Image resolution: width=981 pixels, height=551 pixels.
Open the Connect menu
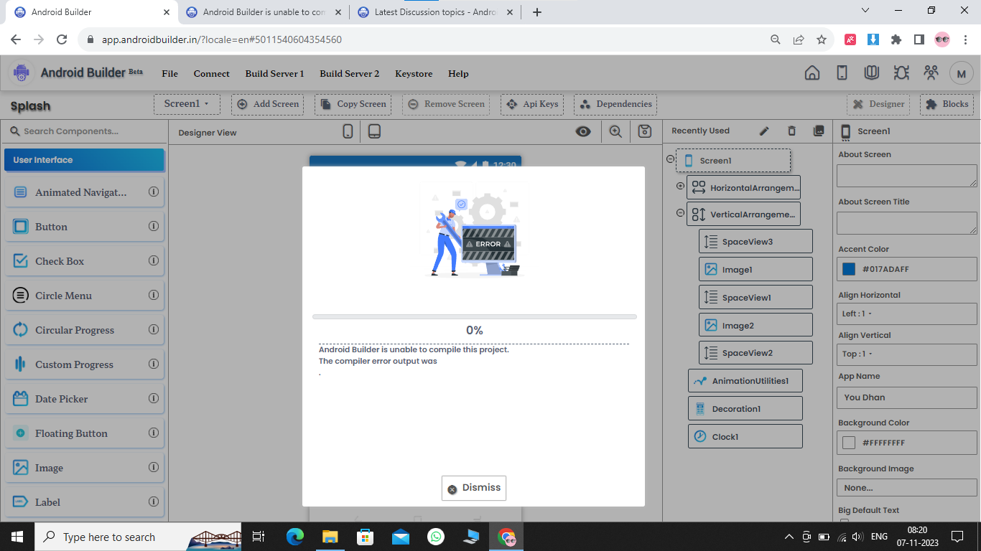[211, 73]
